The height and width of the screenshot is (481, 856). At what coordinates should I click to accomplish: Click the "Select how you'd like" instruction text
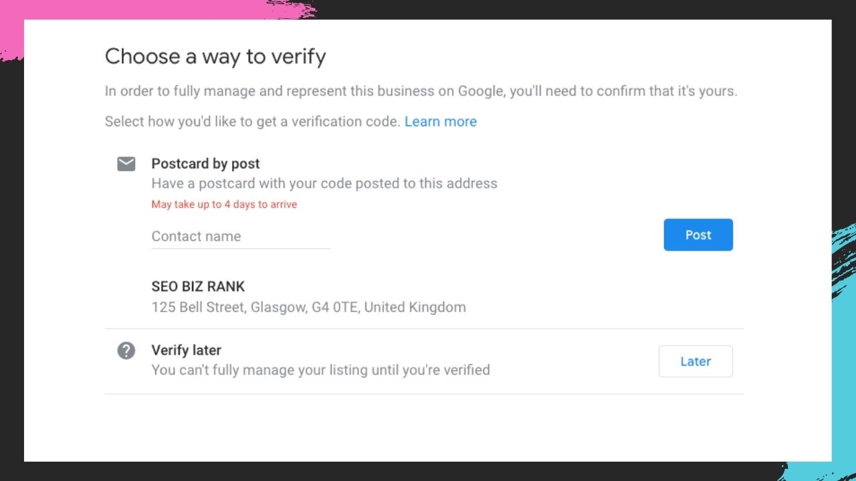point(253,122)
